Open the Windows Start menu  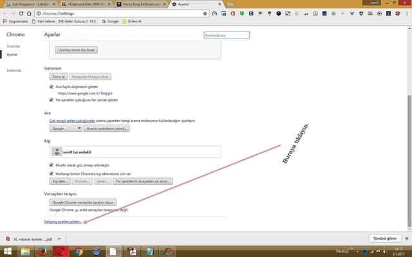8,251
